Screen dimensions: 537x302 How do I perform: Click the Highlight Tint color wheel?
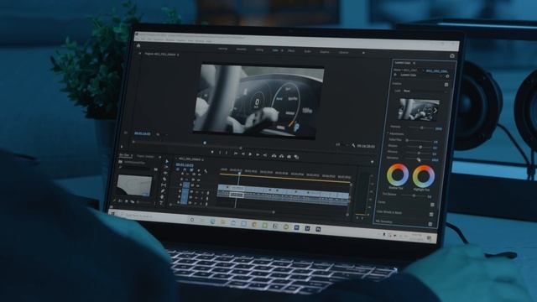(x=423, y=176)
